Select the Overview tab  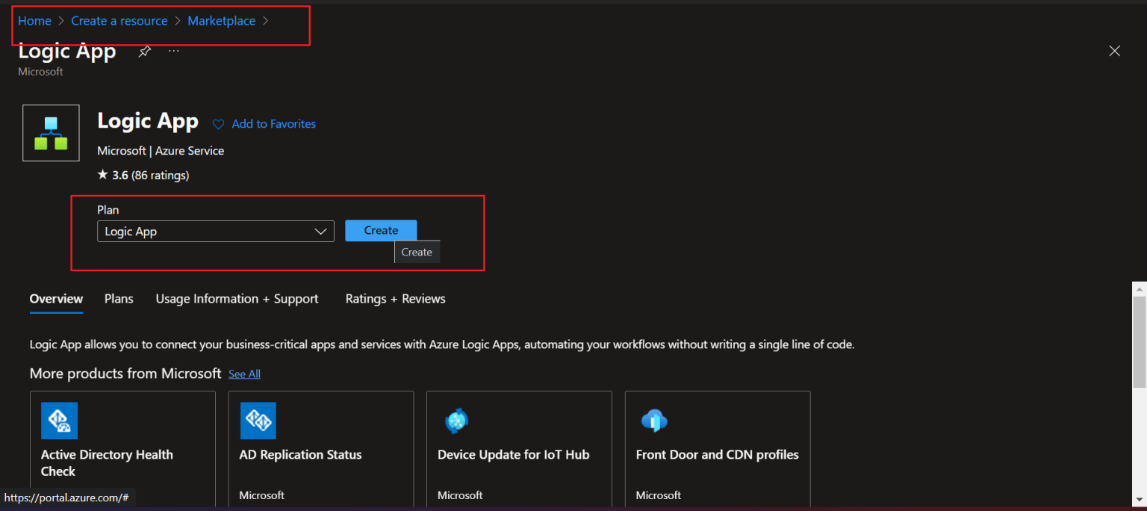click(x=56, y=299)
